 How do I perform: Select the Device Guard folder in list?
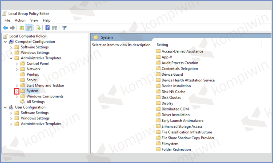172,74
